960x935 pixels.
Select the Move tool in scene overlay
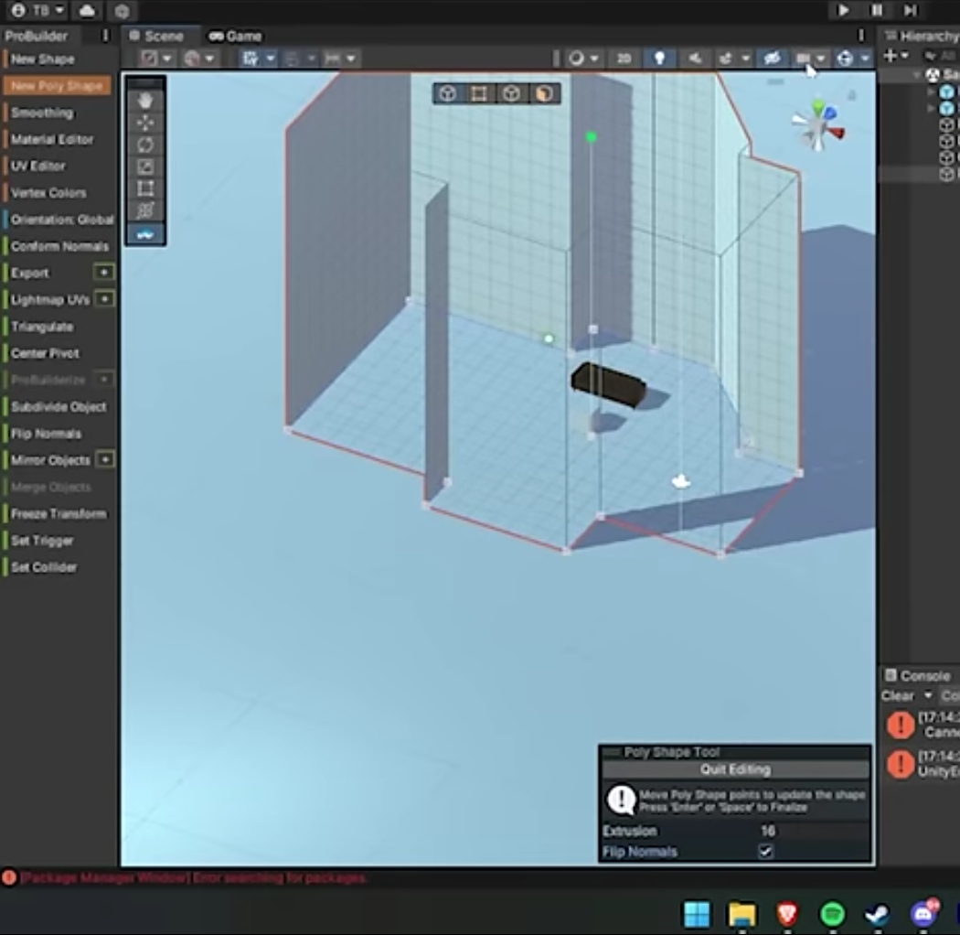coord(145,123)
